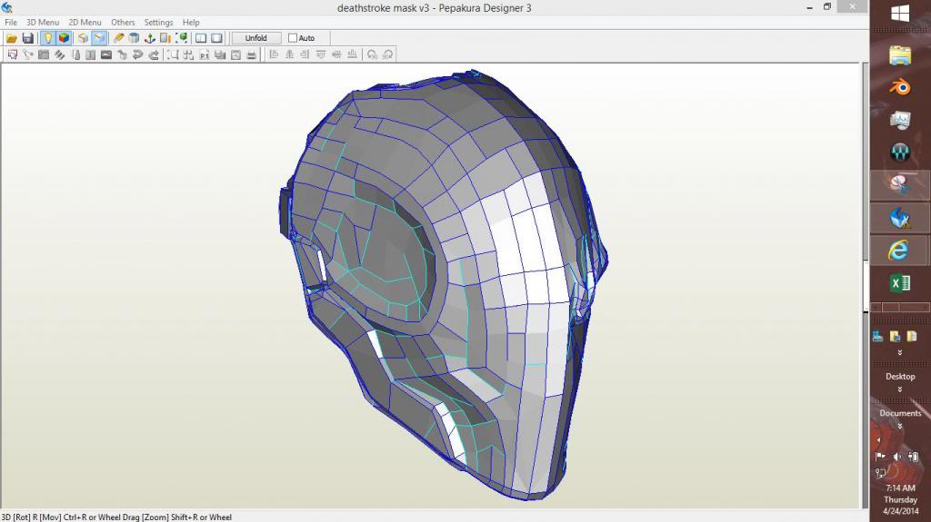This screenshot has width=931, height=522.
Task: Expand the Documents toolbar chevron
Action: click(x=900, y=427)
